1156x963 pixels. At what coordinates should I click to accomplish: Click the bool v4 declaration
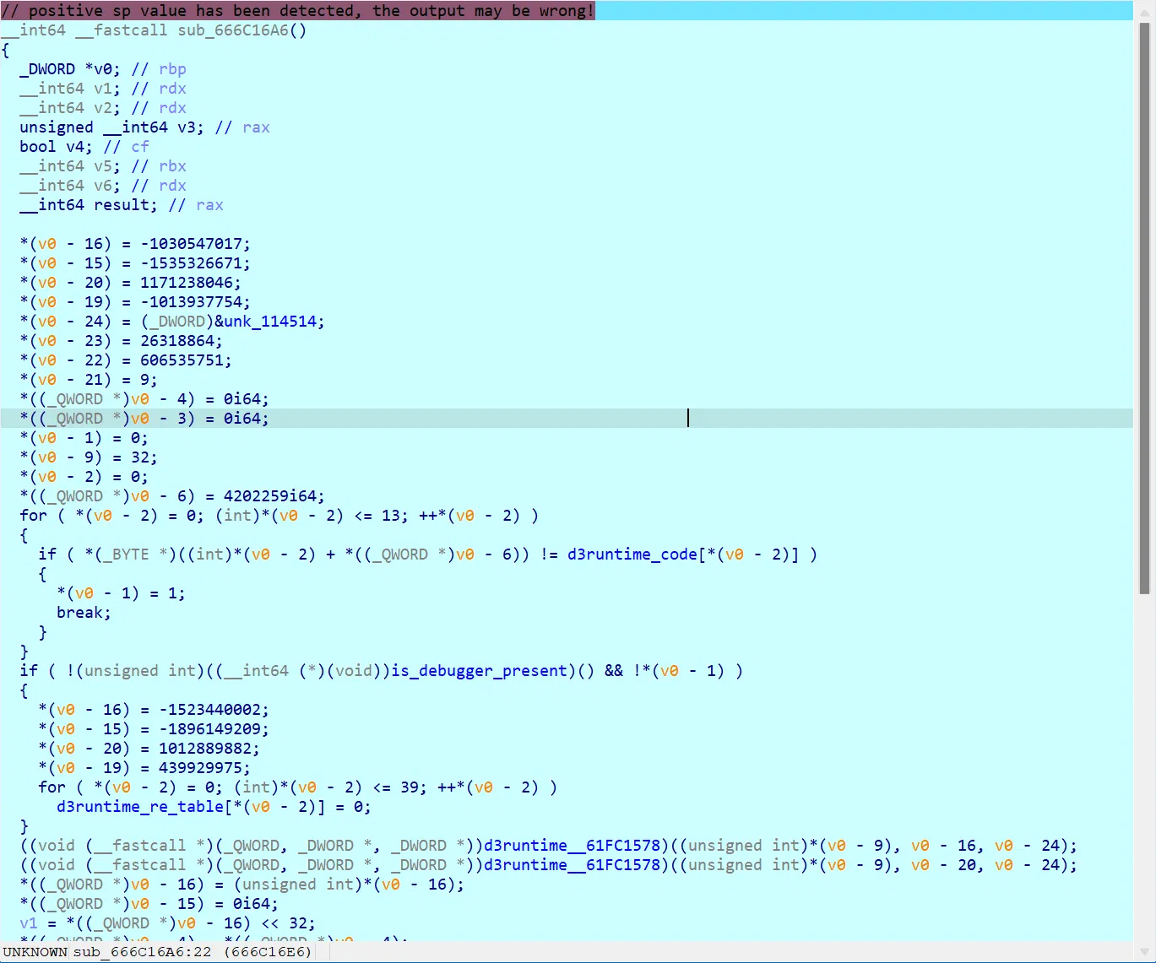pyautogui.click(x=84, y=147)
